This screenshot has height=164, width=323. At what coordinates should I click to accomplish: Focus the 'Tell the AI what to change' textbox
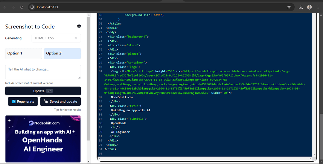[43, 72]
